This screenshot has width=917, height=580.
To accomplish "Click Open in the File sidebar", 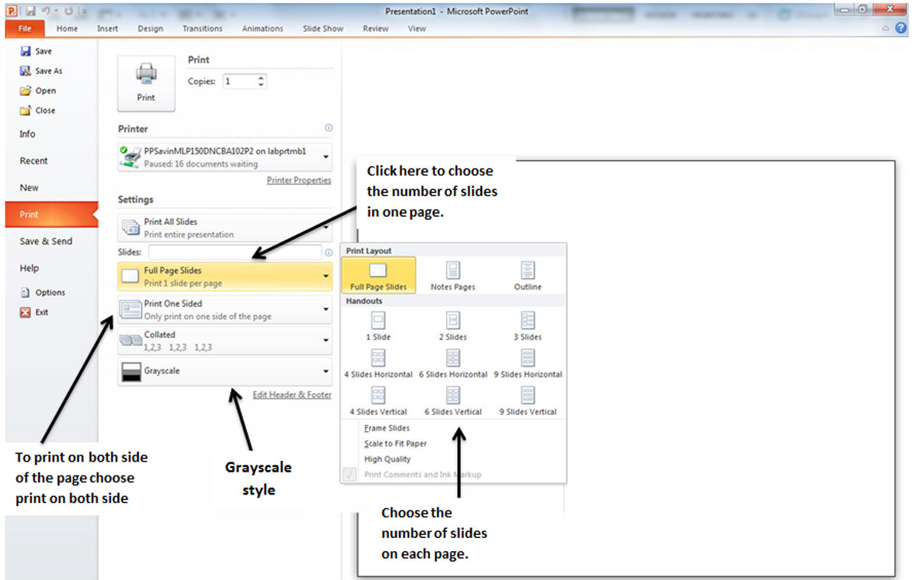I will pos(38,91).
